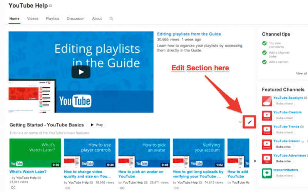Screen dimensions: 308x192
Task: Subscribe to YouTube Creator Academy channel
Action: [x=283, y=147]
